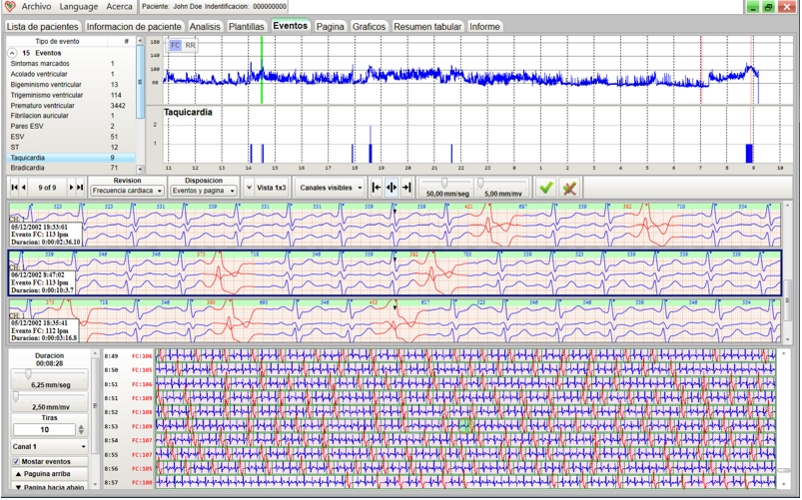Click the green checkmark accept icon
Screen dimensions: 802x500
tap(545, 187)
